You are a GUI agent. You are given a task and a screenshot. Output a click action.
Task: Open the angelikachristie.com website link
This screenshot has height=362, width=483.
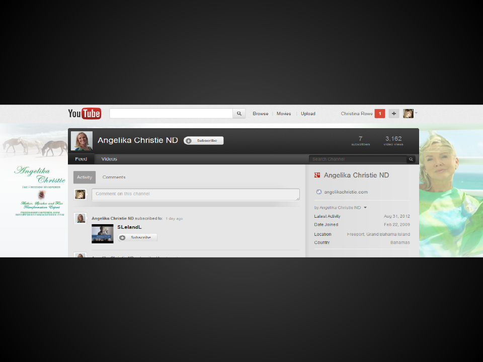point(346,192)
